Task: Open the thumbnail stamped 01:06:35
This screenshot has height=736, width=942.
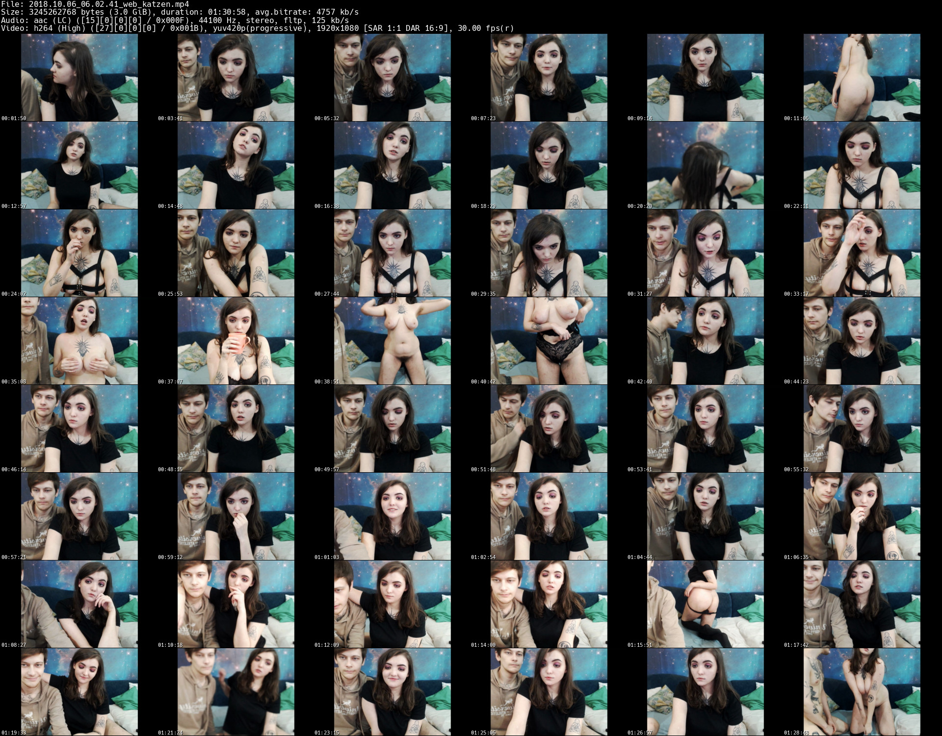Action: [862, 516]
